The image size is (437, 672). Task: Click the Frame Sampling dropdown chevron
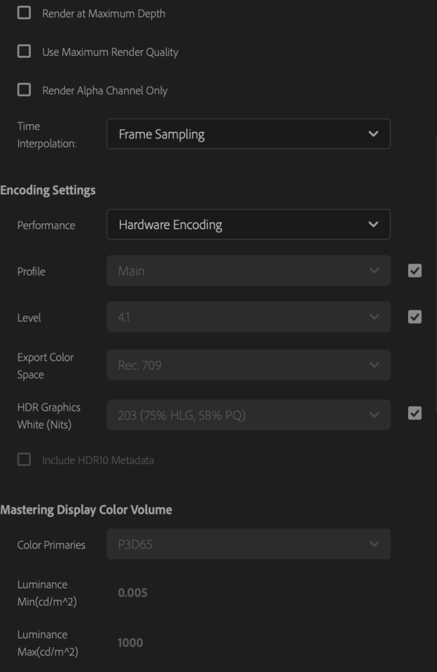[373, 134]
